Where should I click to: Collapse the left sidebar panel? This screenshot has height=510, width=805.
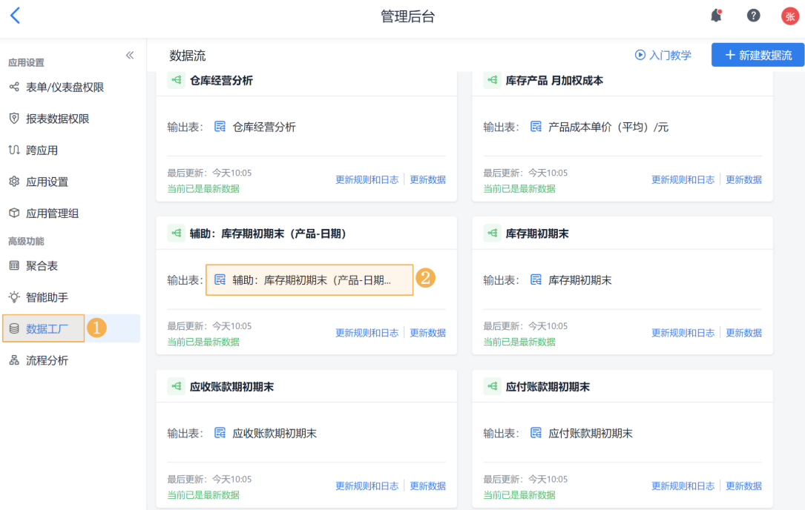click(x=130, y=56)
